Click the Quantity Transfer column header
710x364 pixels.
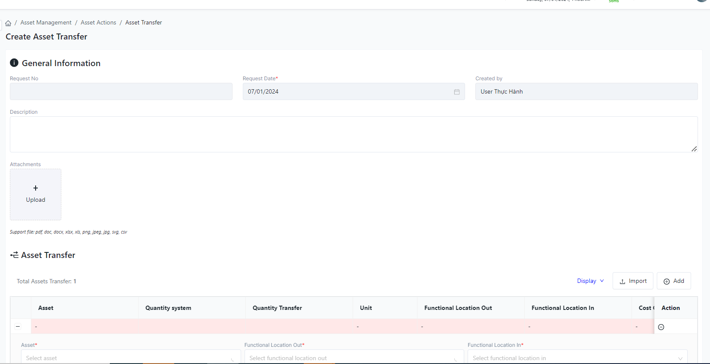(277, 308)
